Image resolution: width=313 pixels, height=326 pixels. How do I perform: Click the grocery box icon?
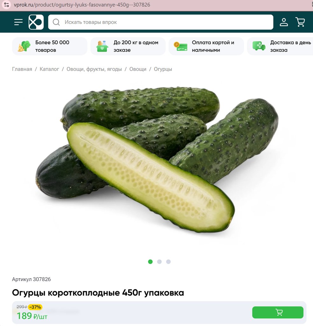click(102, 46)
